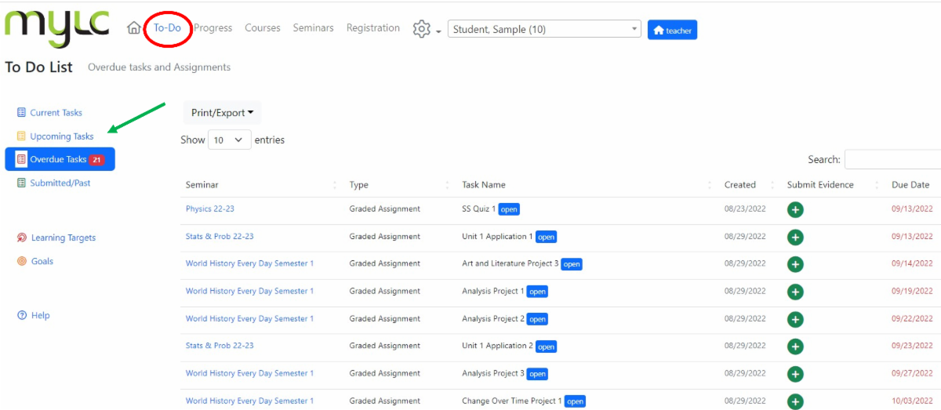Expand the Student, Sample (10) dropdown
The width and height of the screenshot is (941, 410).
click(544, 30)
